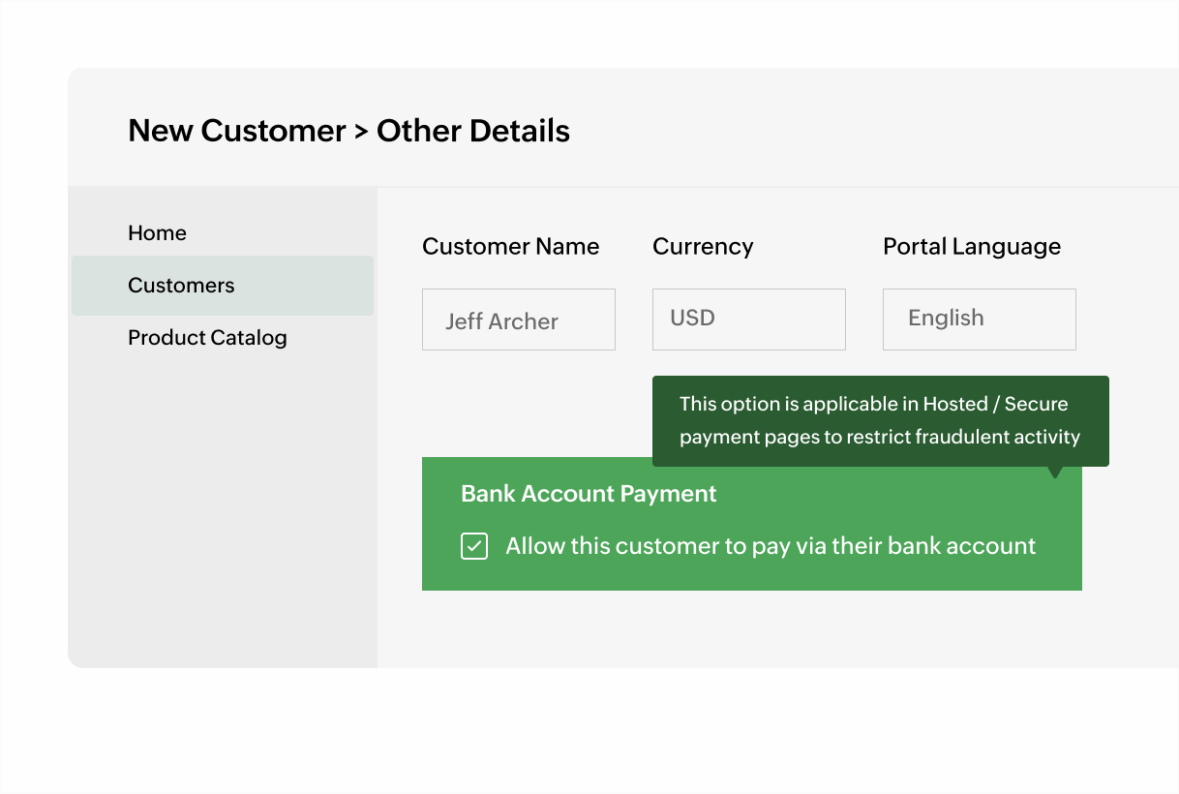Select the highlighted Customers section

[181, 285]
